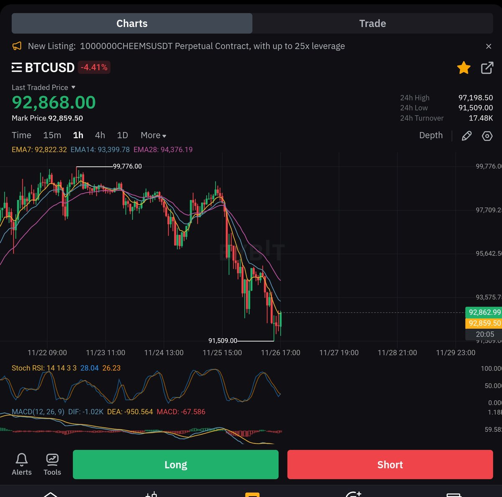Select the drawing pencil tool icon
Image resolution: width=502 pixels, height=497 pixels.
pos(467,136)
